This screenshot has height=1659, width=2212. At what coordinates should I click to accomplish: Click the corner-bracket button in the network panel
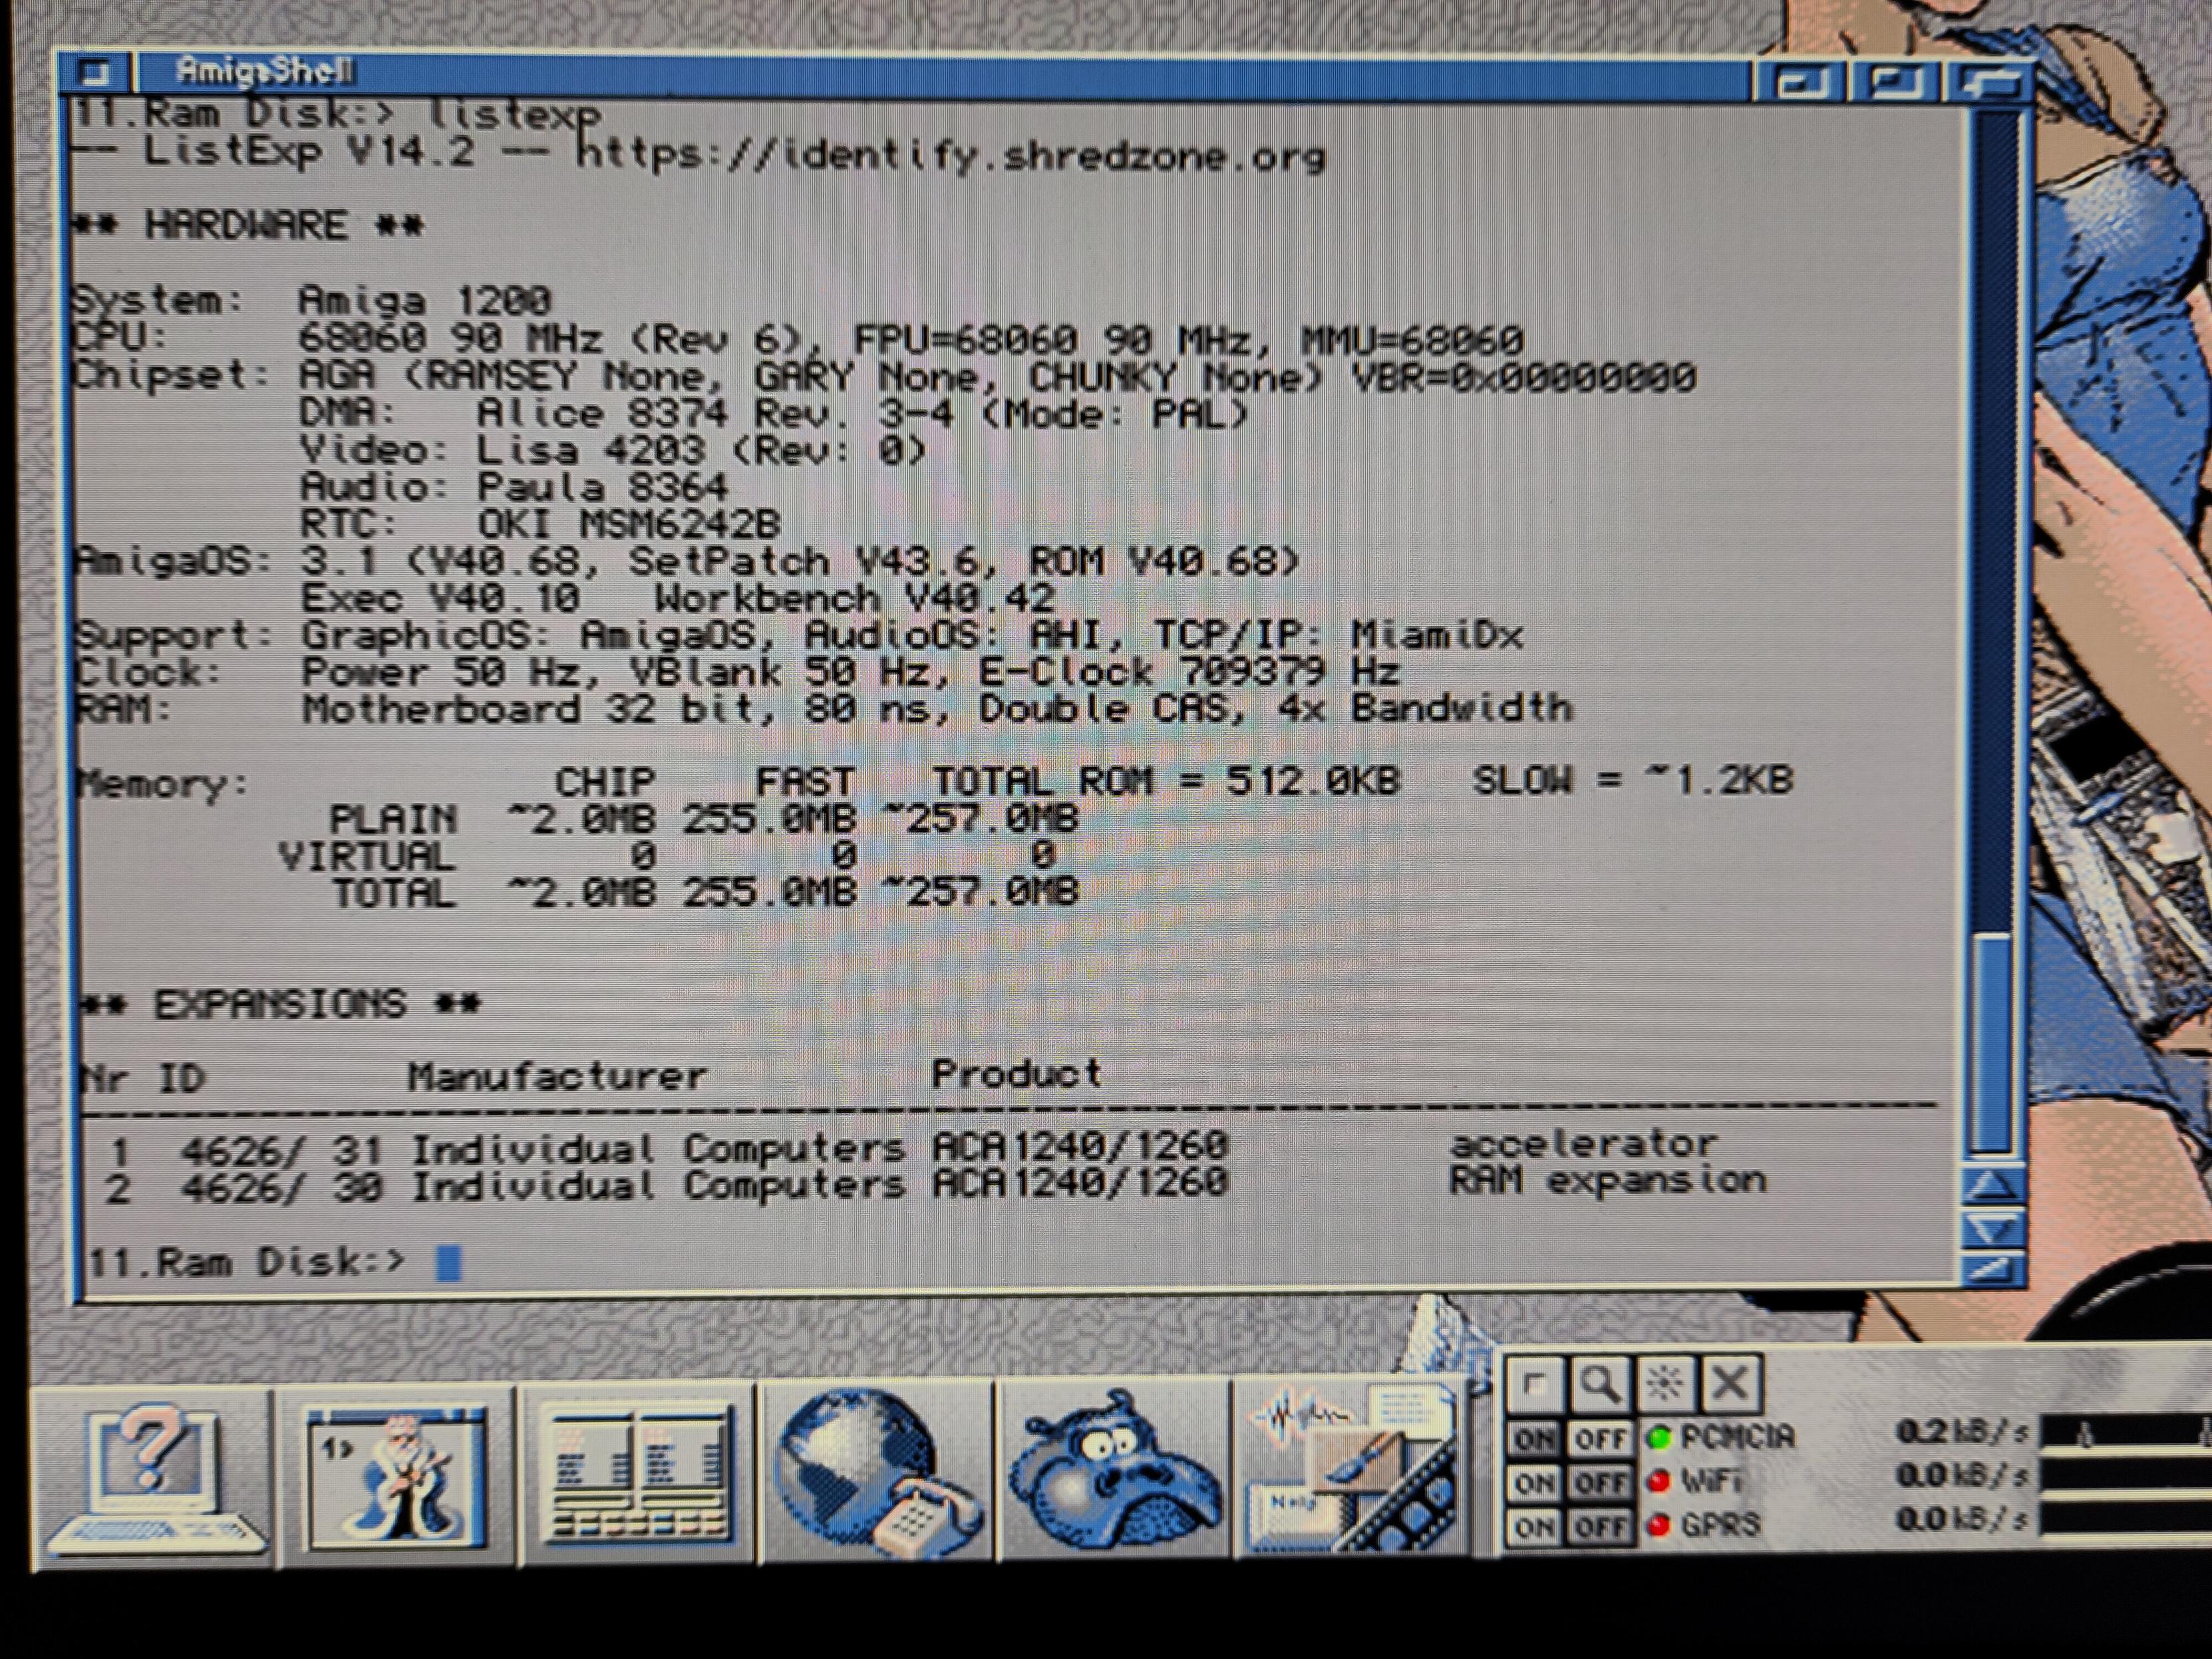pyautogui.click(x=1534, y=1385)
